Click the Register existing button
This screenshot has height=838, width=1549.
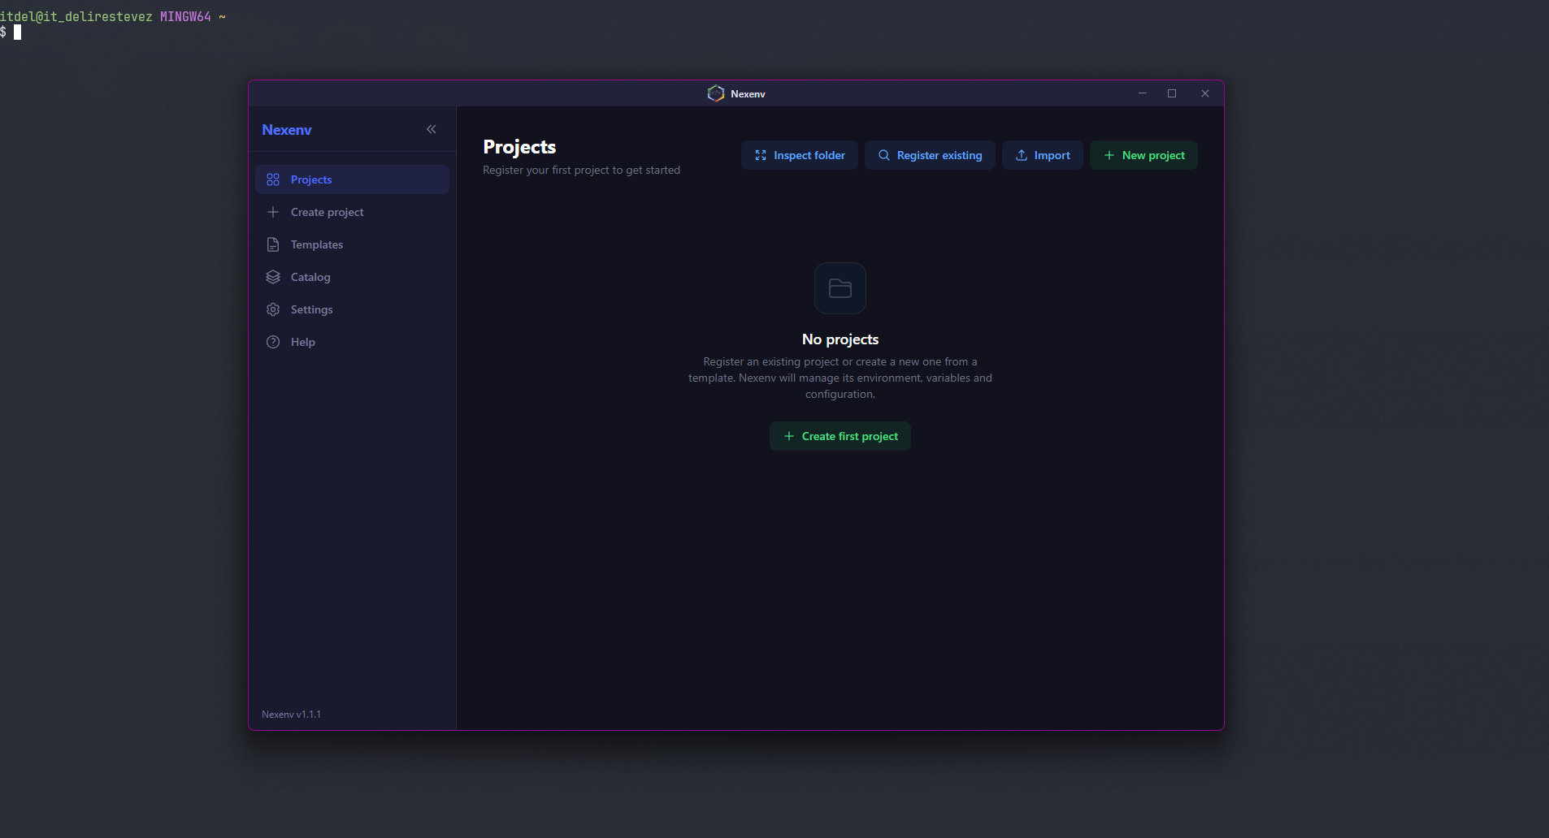point(930,155)
